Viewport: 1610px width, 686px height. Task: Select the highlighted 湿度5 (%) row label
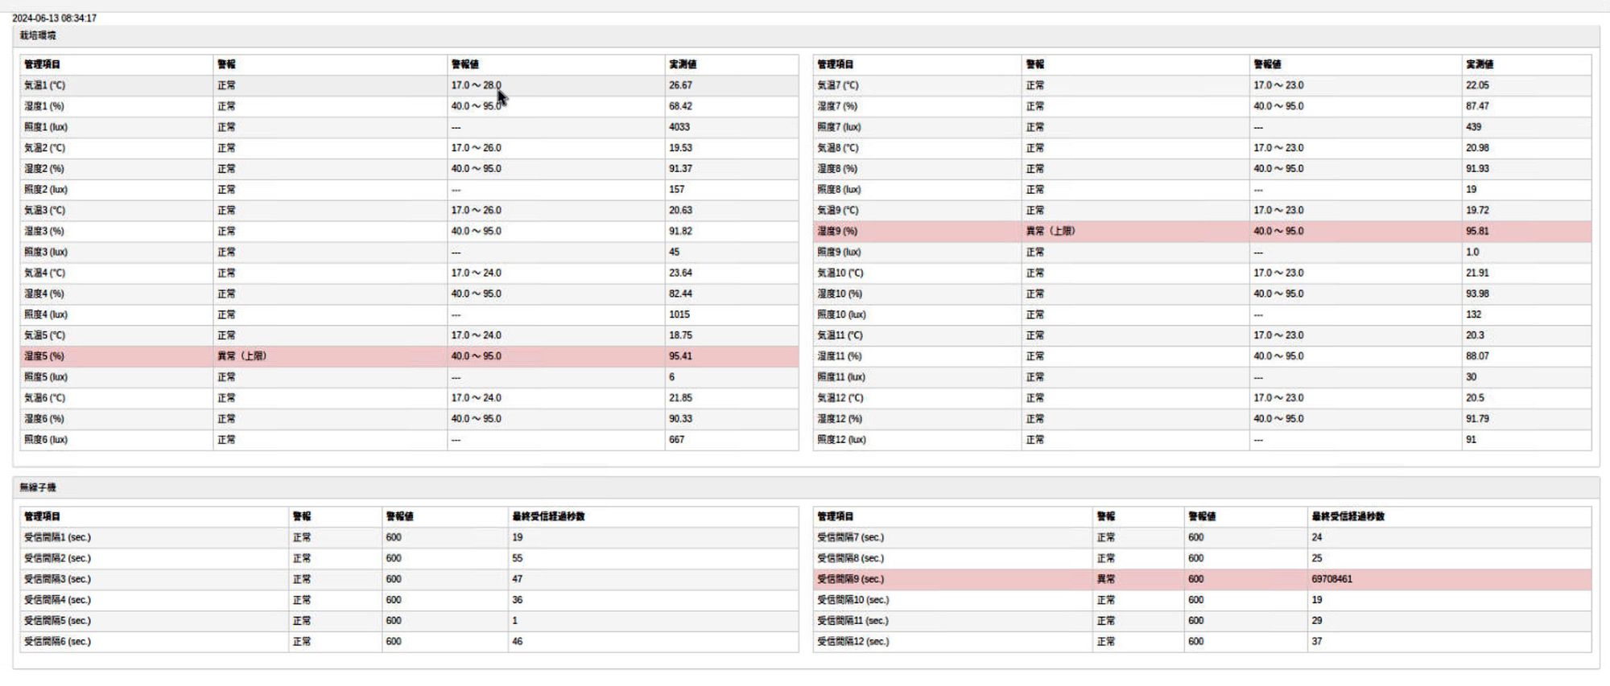coord(44,356)
